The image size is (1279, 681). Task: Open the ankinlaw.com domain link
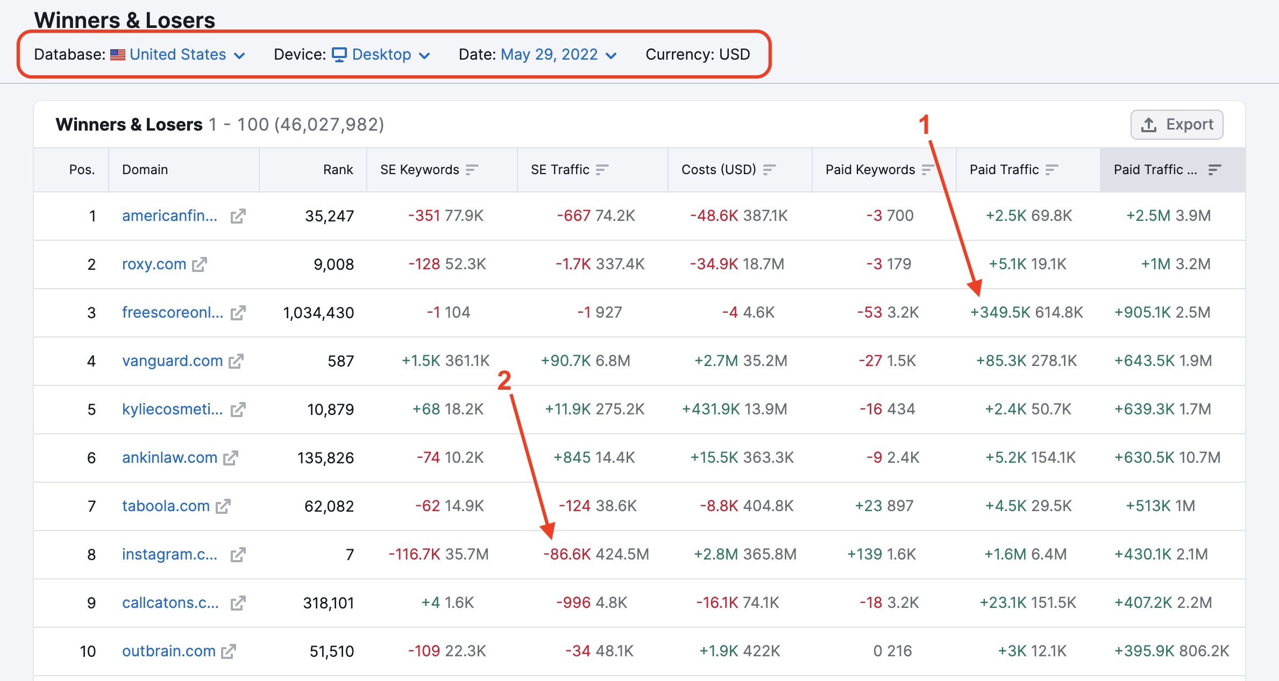click(x=169, y=457)
